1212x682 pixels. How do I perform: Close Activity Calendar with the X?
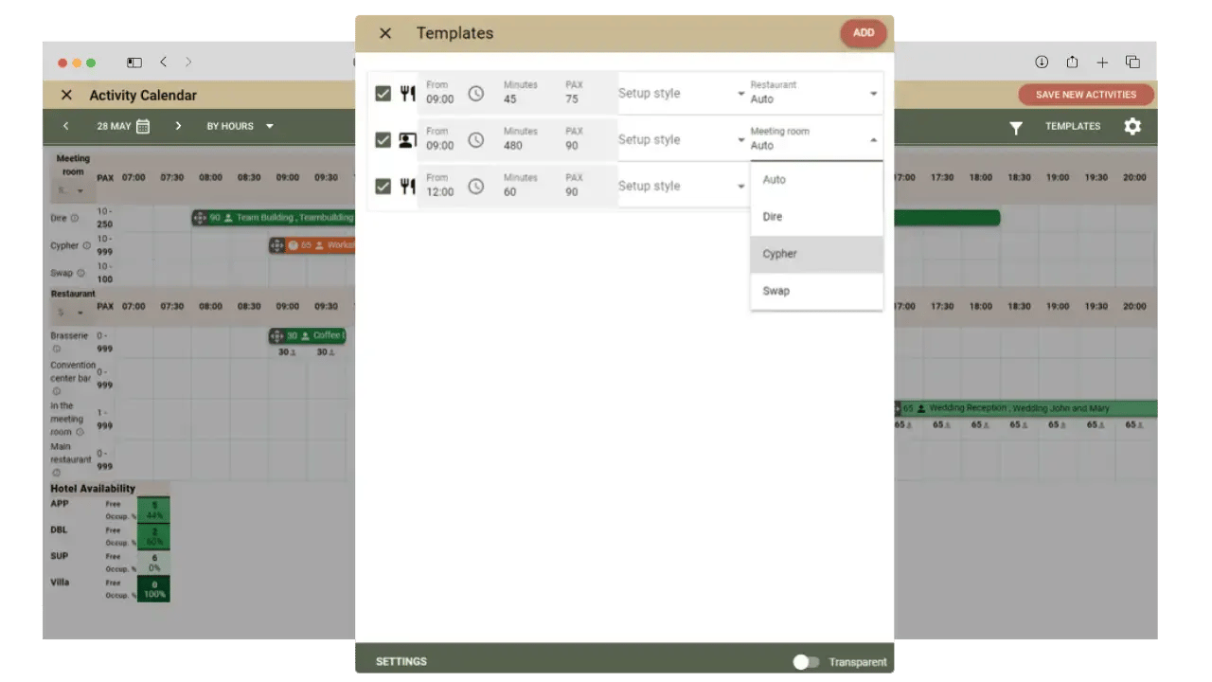pos(66,95)
